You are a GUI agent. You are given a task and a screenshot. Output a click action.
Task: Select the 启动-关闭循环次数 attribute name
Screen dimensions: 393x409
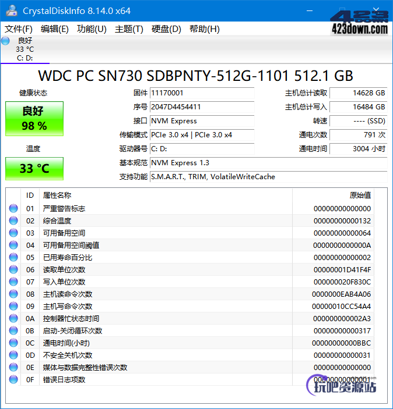pos(72,331)
